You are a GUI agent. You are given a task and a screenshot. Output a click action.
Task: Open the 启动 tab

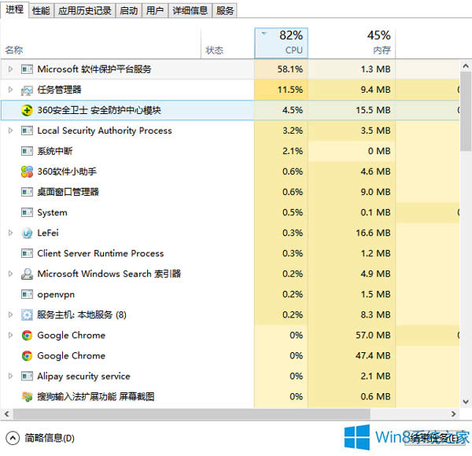pos(128,11)
